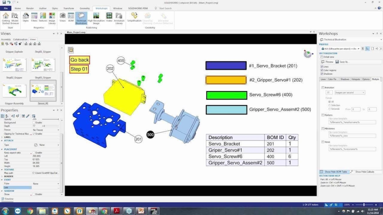Image resolution: width=383 pixels, height=215 pixels.
Task: Enable the Animation option on Multiple tab
Action: click(x=323, y=87)
